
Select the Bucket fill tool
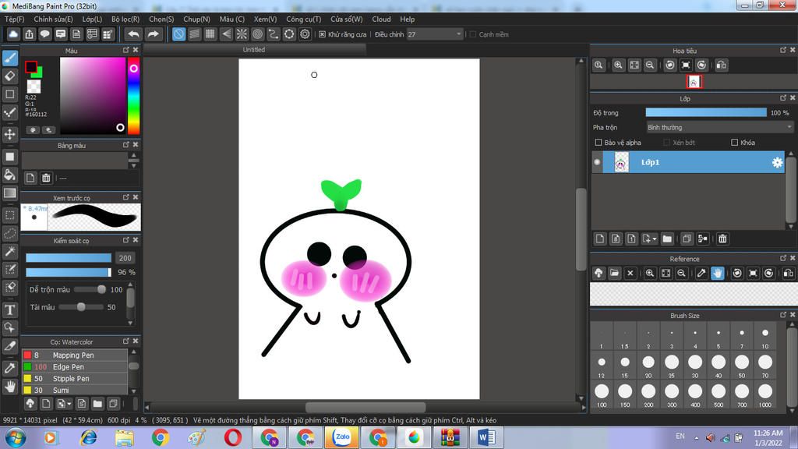10,174
